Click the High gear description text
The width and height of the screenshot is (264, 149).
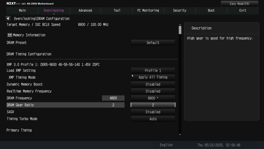click(x=220, y=38)
